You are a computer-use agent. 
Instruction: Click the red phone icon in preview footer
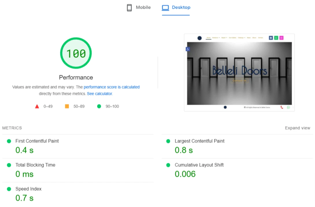[x=282, y=107]
